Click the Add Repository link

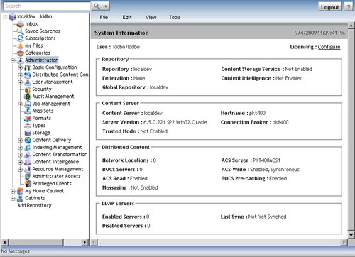(x=34, y=205)
